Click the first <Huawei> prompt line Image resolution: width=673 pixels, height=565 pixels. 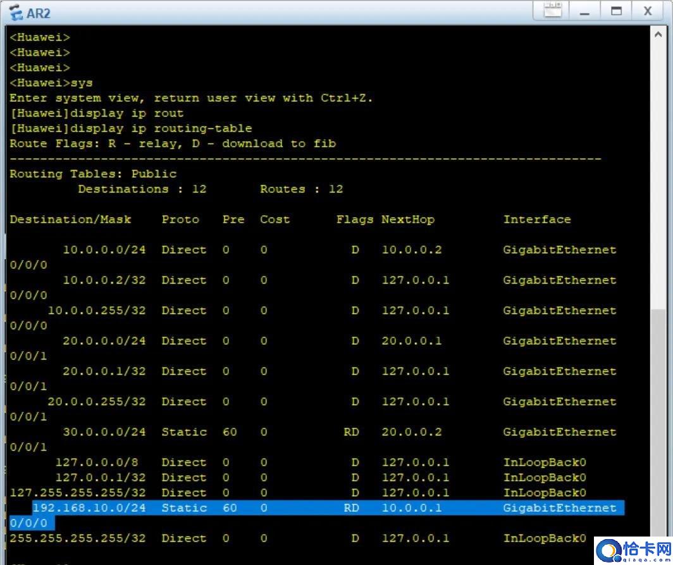pyautogui.click(x=40, y=37)
